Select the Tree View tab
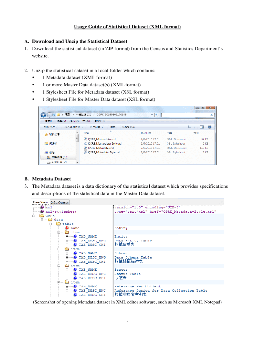The image size is (255, 339). [x=40, y=202]
